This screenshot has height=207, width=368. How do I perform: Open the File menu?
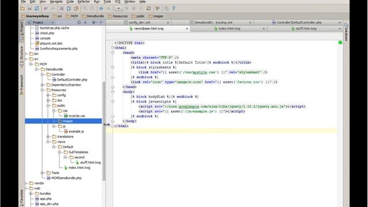point(23,2)
